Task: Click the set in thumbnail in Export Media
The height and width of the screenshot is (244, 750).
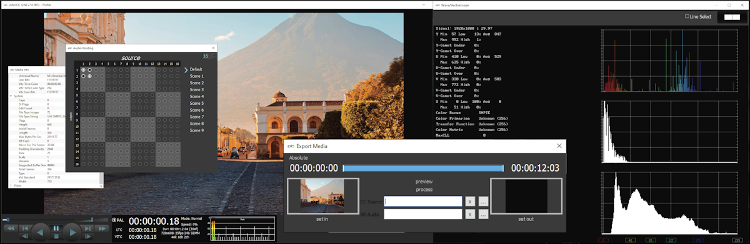Action: (323, 197)
